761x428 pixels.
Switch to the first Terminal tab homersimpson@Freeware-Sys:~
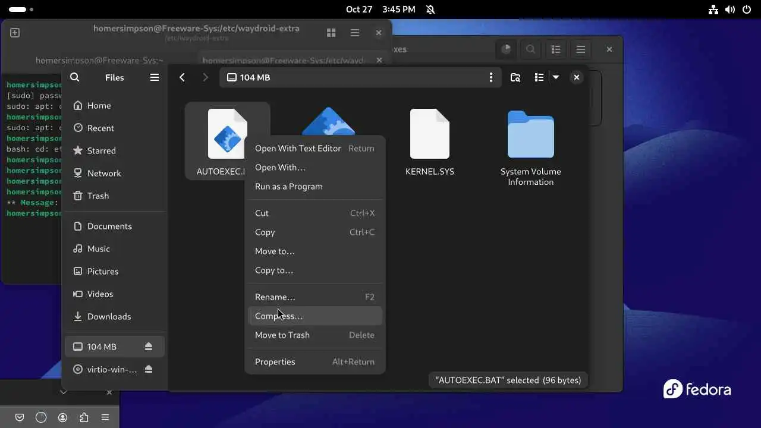click(99, 60)
